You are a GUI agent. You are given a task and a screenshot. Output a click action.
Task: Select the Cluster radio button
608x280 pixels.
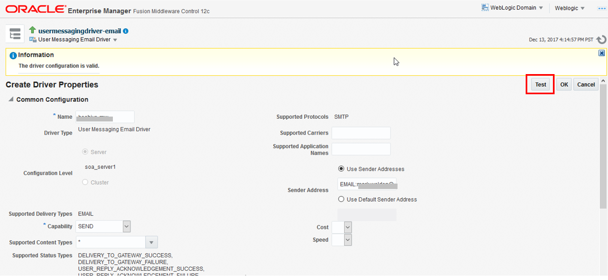point(85,182)
